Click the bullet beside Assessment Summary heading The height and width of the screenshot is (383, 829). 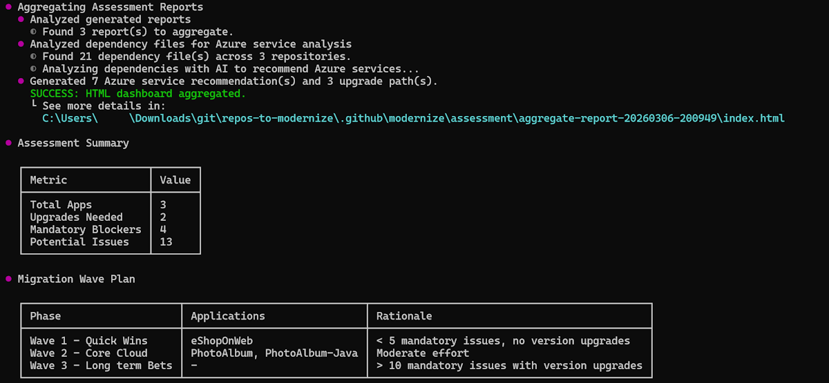click(x=8, y=144)
